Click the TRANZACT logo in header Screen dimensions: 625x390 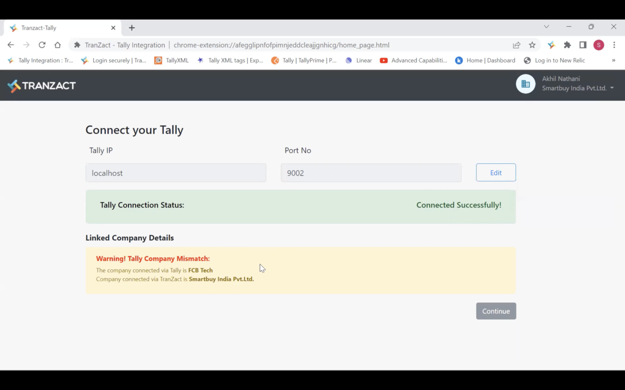(x=42, y=86)
